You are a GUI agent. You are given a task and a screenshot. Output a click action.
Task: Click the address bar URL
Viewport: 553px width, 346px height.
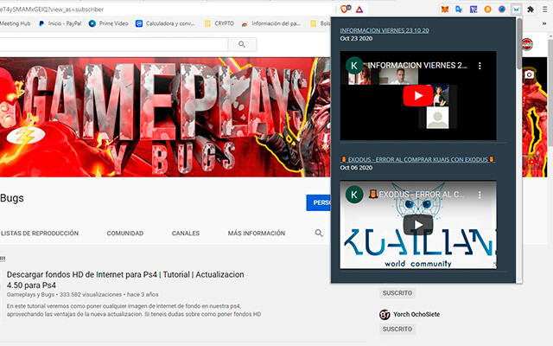(52, 10)
